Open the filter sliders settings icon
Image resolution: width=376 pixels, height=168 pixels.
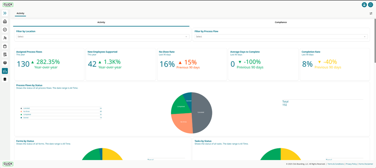(x=371, y=13)
